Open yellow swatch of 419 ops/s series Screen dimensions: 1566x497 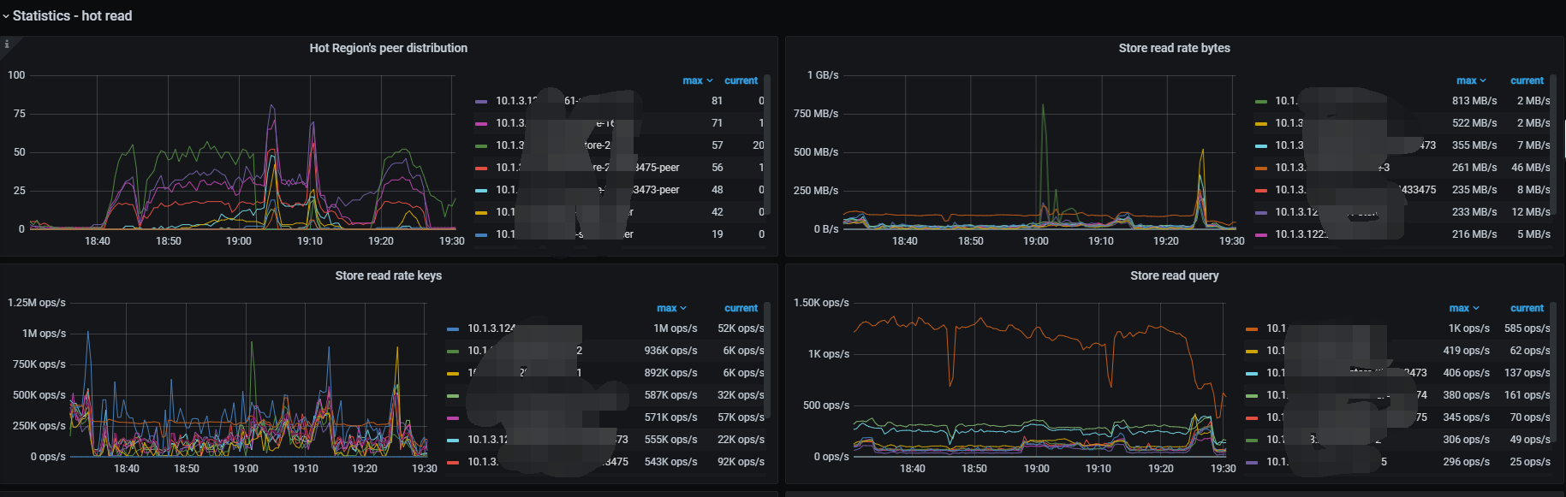coord(1252,351)
